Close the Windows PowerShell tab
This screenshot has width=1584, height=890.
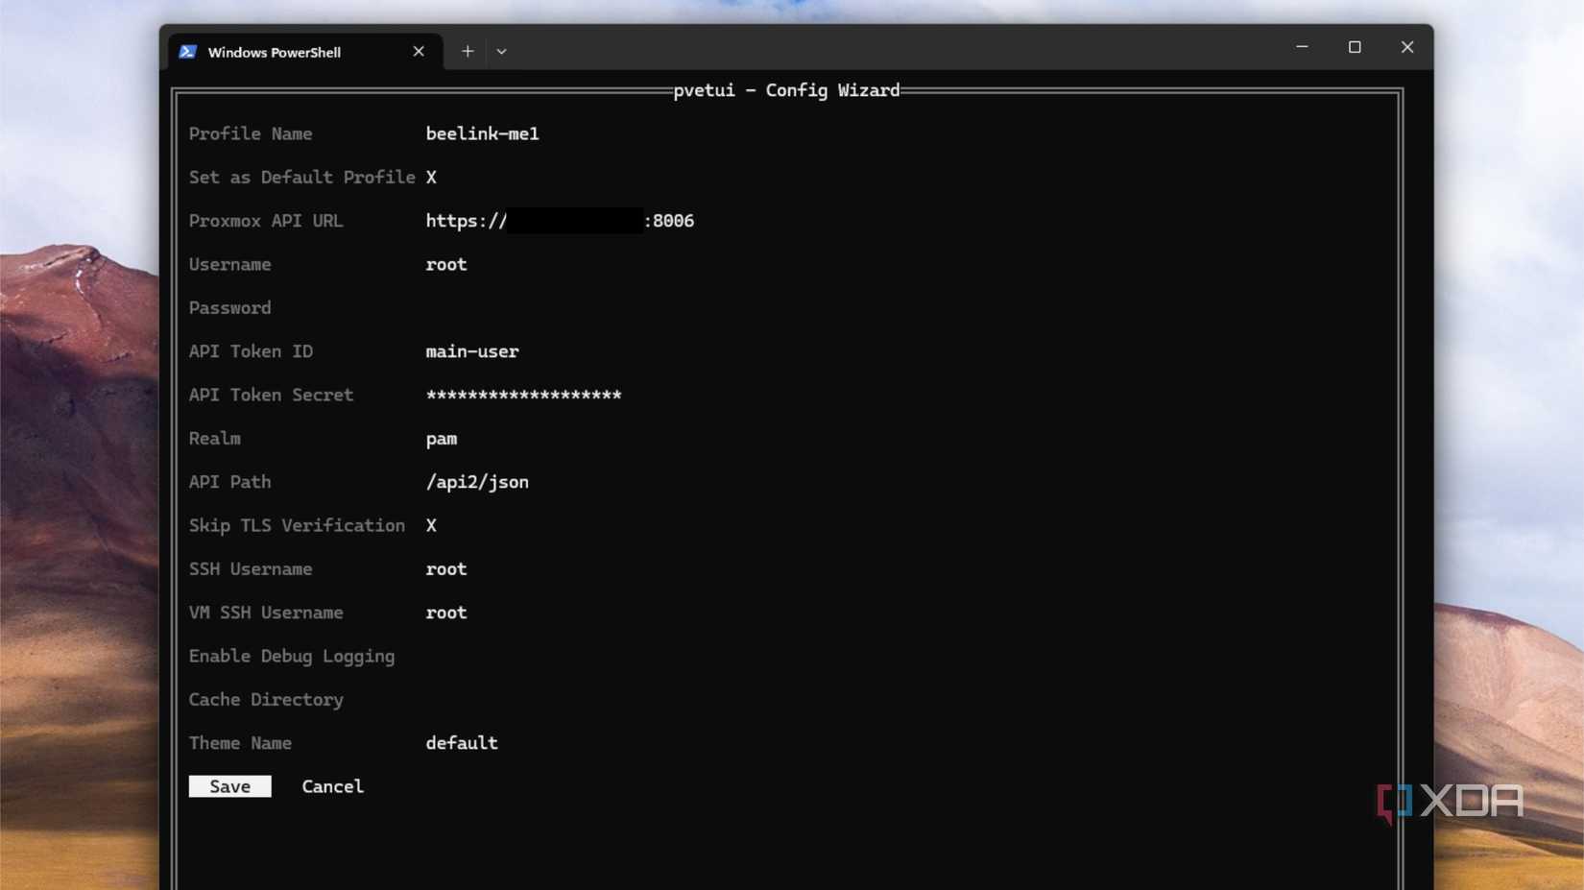click(419, 52)
